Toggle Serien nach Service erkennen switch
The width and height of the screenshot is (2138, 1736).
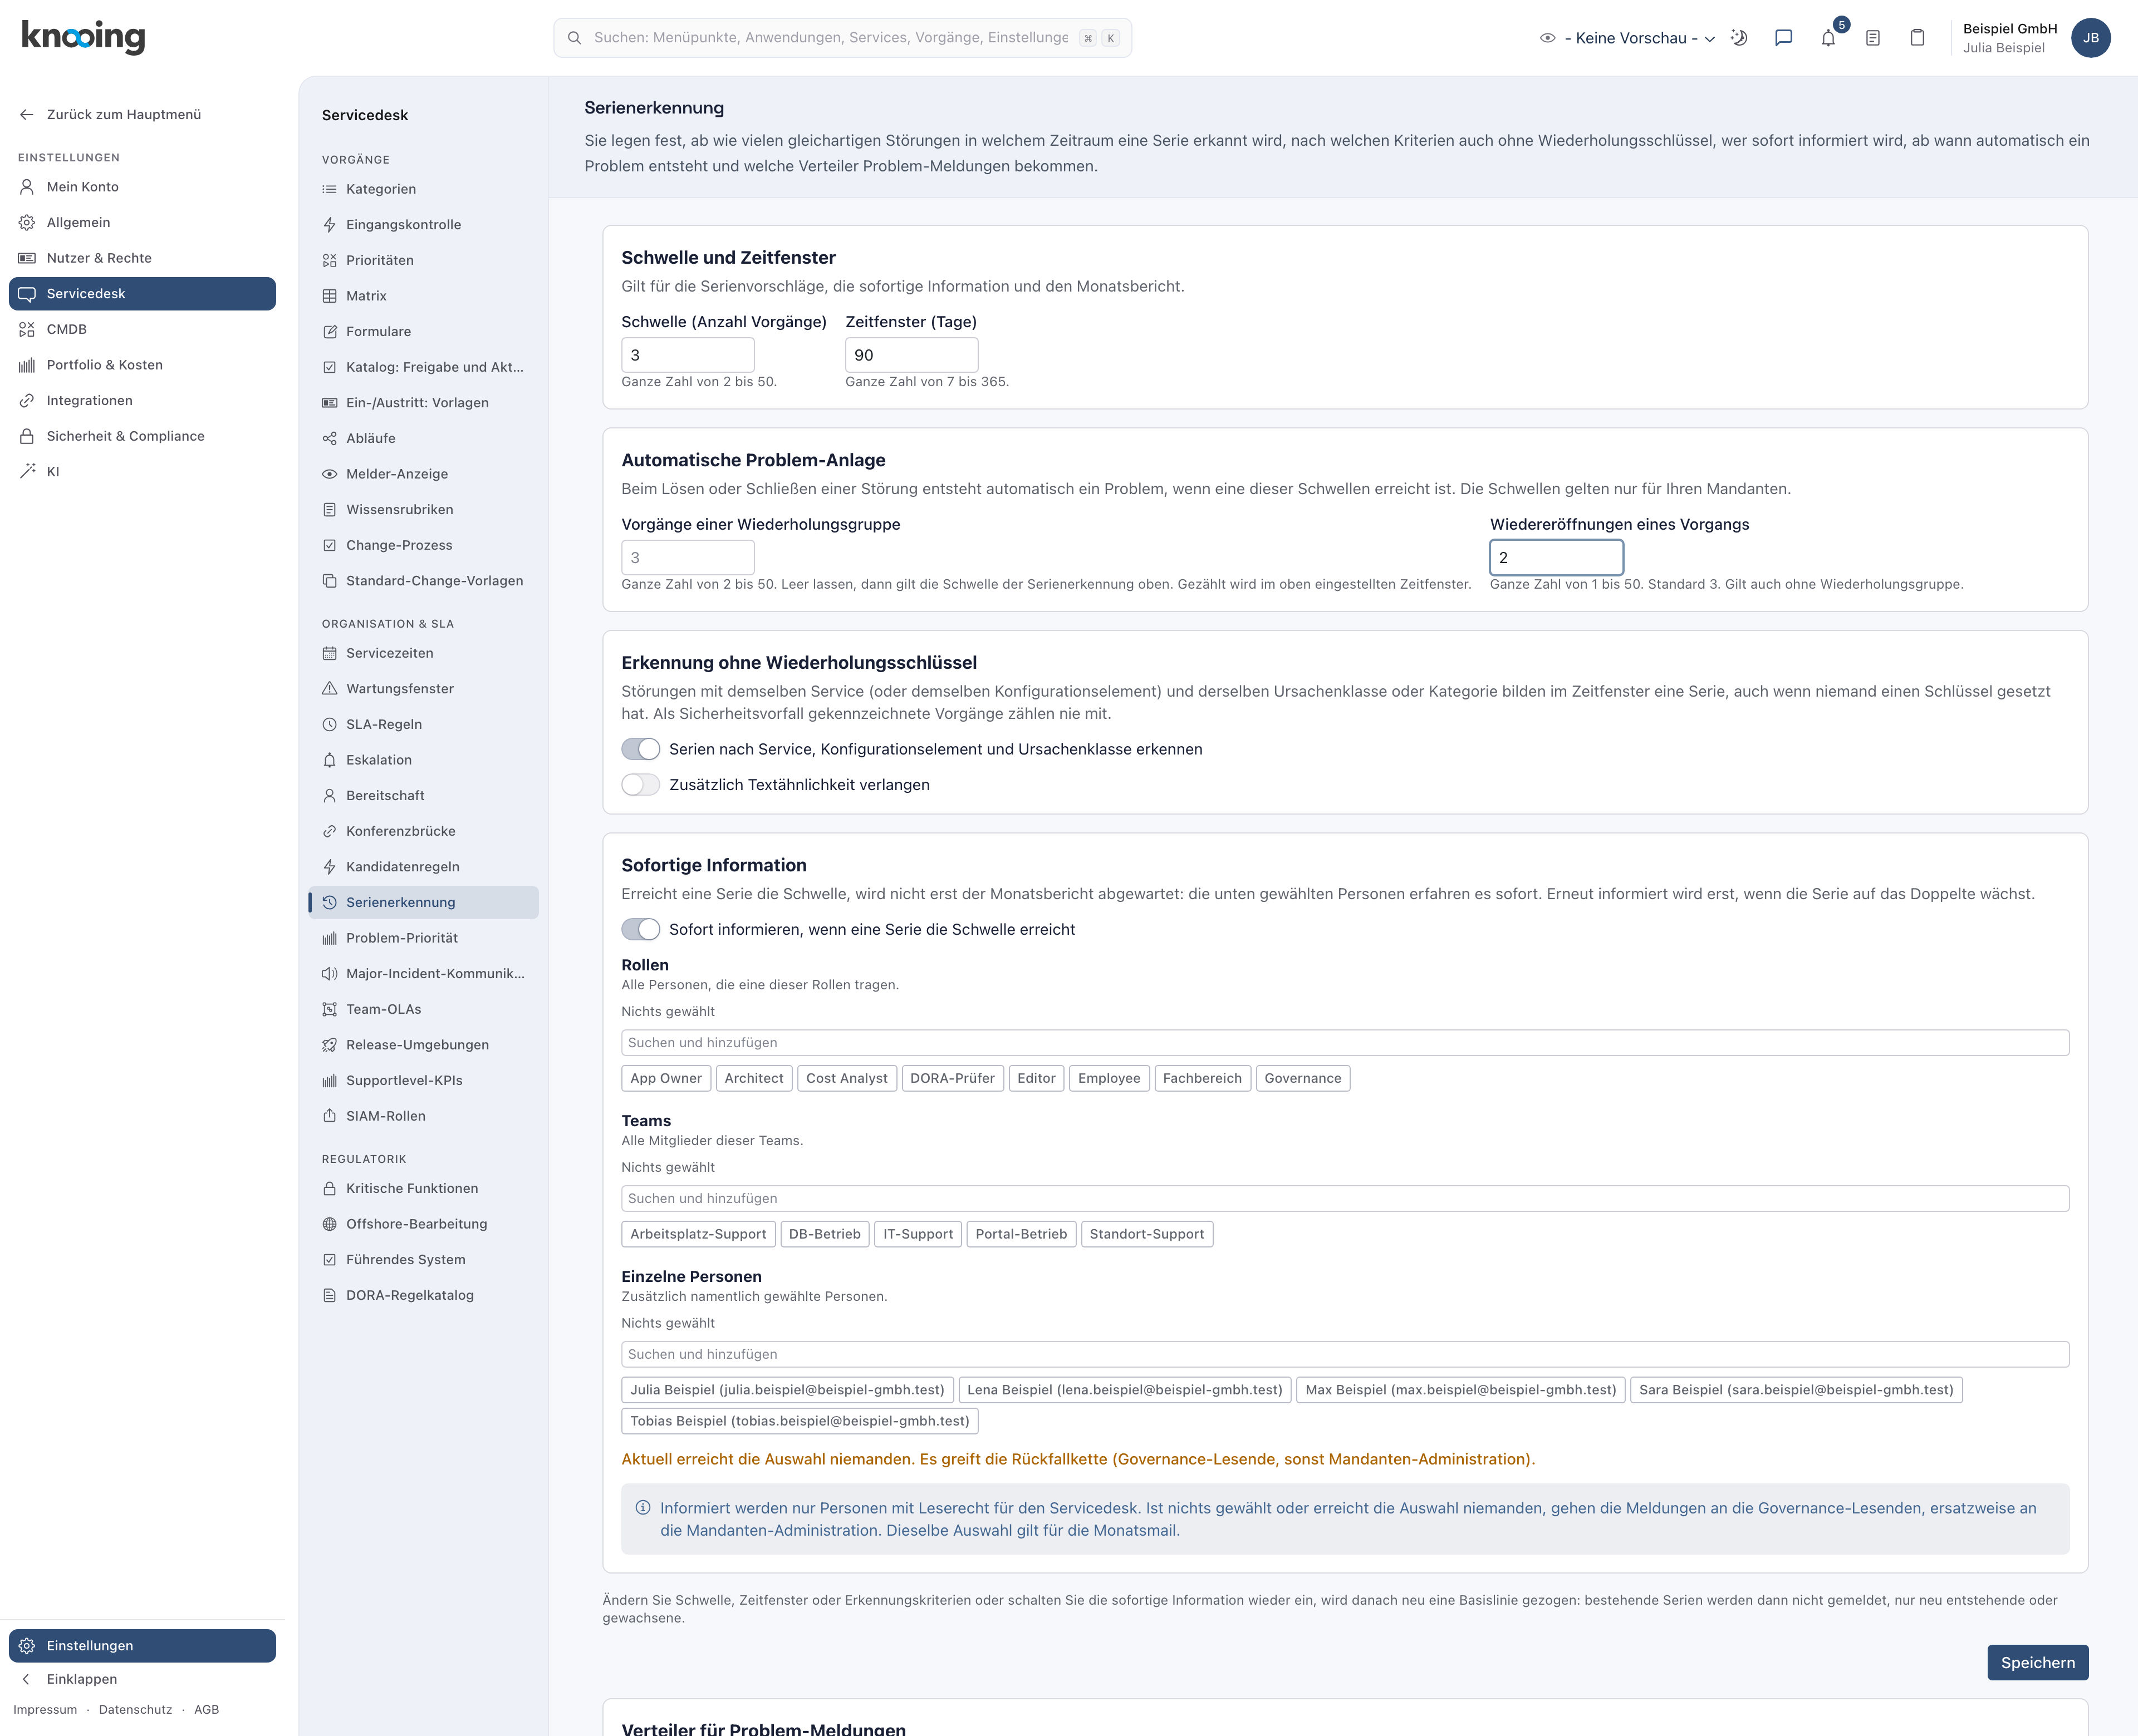click(640, 749)
